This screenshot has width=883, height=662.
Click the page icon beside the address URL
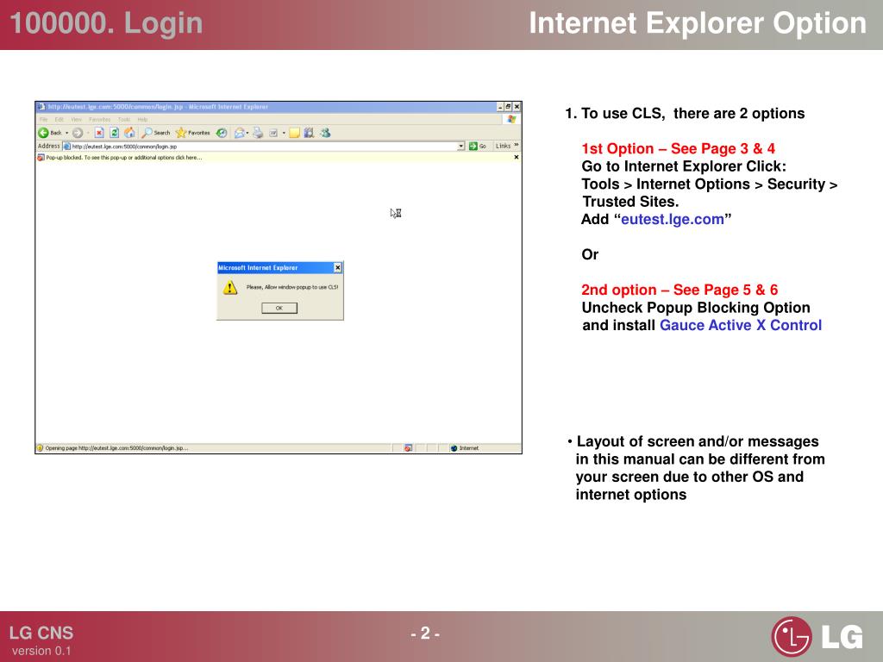tap(67, 147)
